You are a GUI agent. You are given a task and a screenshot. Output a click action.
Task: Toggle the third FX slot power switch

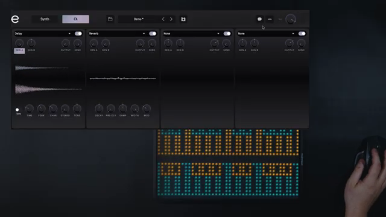[x=227, y=34]
